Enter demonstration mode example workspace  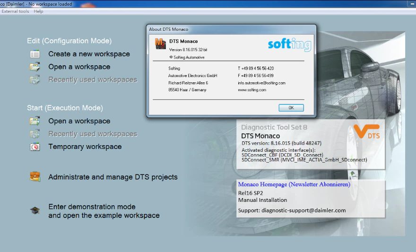tap(104, 211)
